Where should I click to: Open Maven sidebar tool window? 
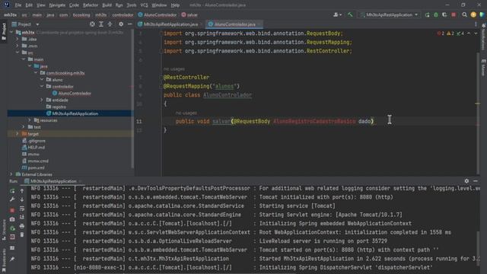(x=483, y=68)
